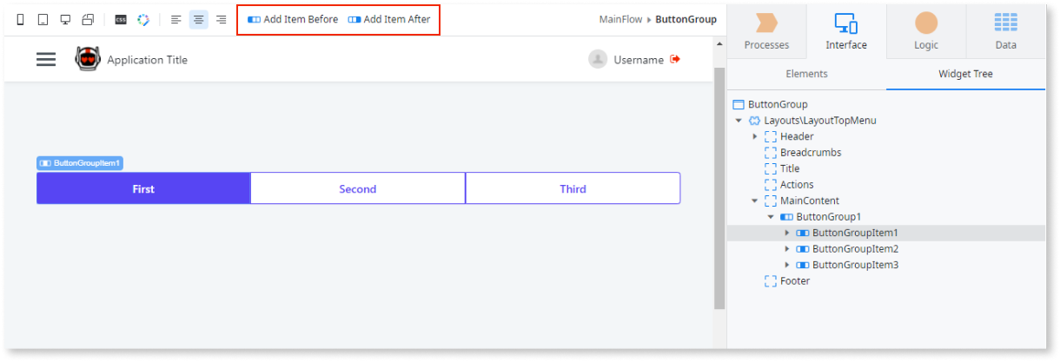Switch to the Elements tab
This screenshot has height=362, width=1060.
point(806,74)
